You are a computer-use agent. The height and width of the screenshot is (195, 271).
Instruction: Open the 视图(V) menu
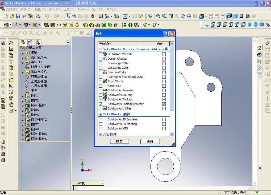pyautogui.click(x=40, y=9)
